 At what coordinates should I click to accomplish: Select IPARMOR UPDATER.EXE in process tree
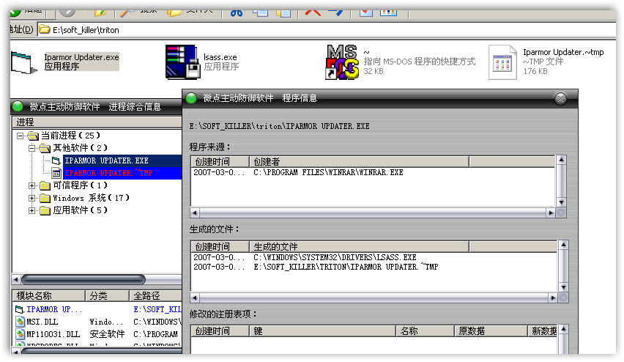107,160
